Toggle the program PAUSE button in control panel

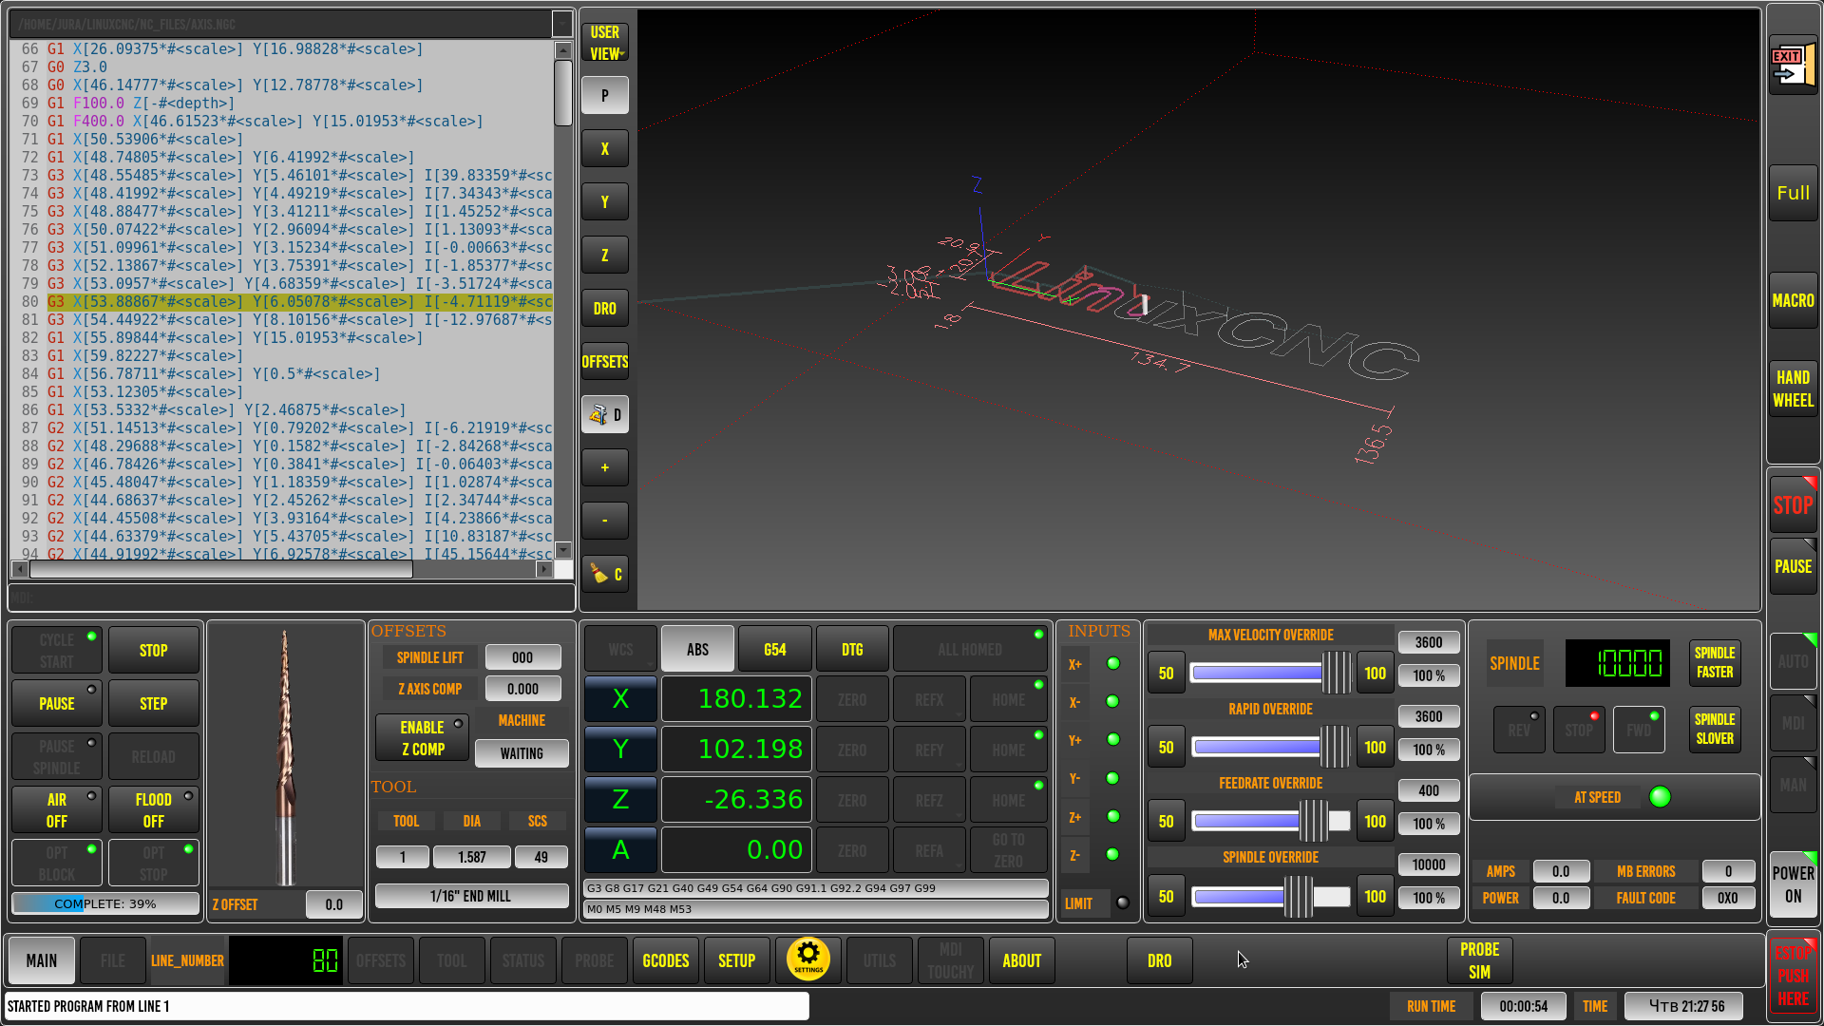pyautogui.click(x=57, y=704)
